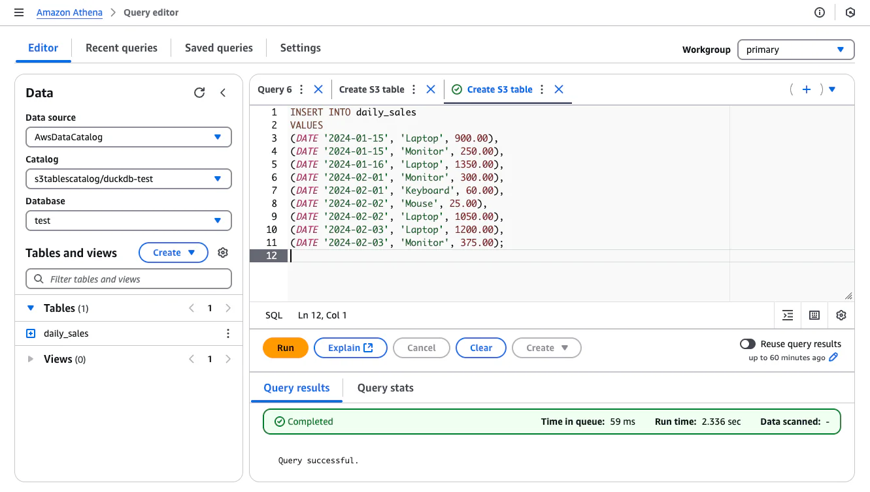Go to next Tables page
Screen dimensions: 870x492
(x=228, y=308)
